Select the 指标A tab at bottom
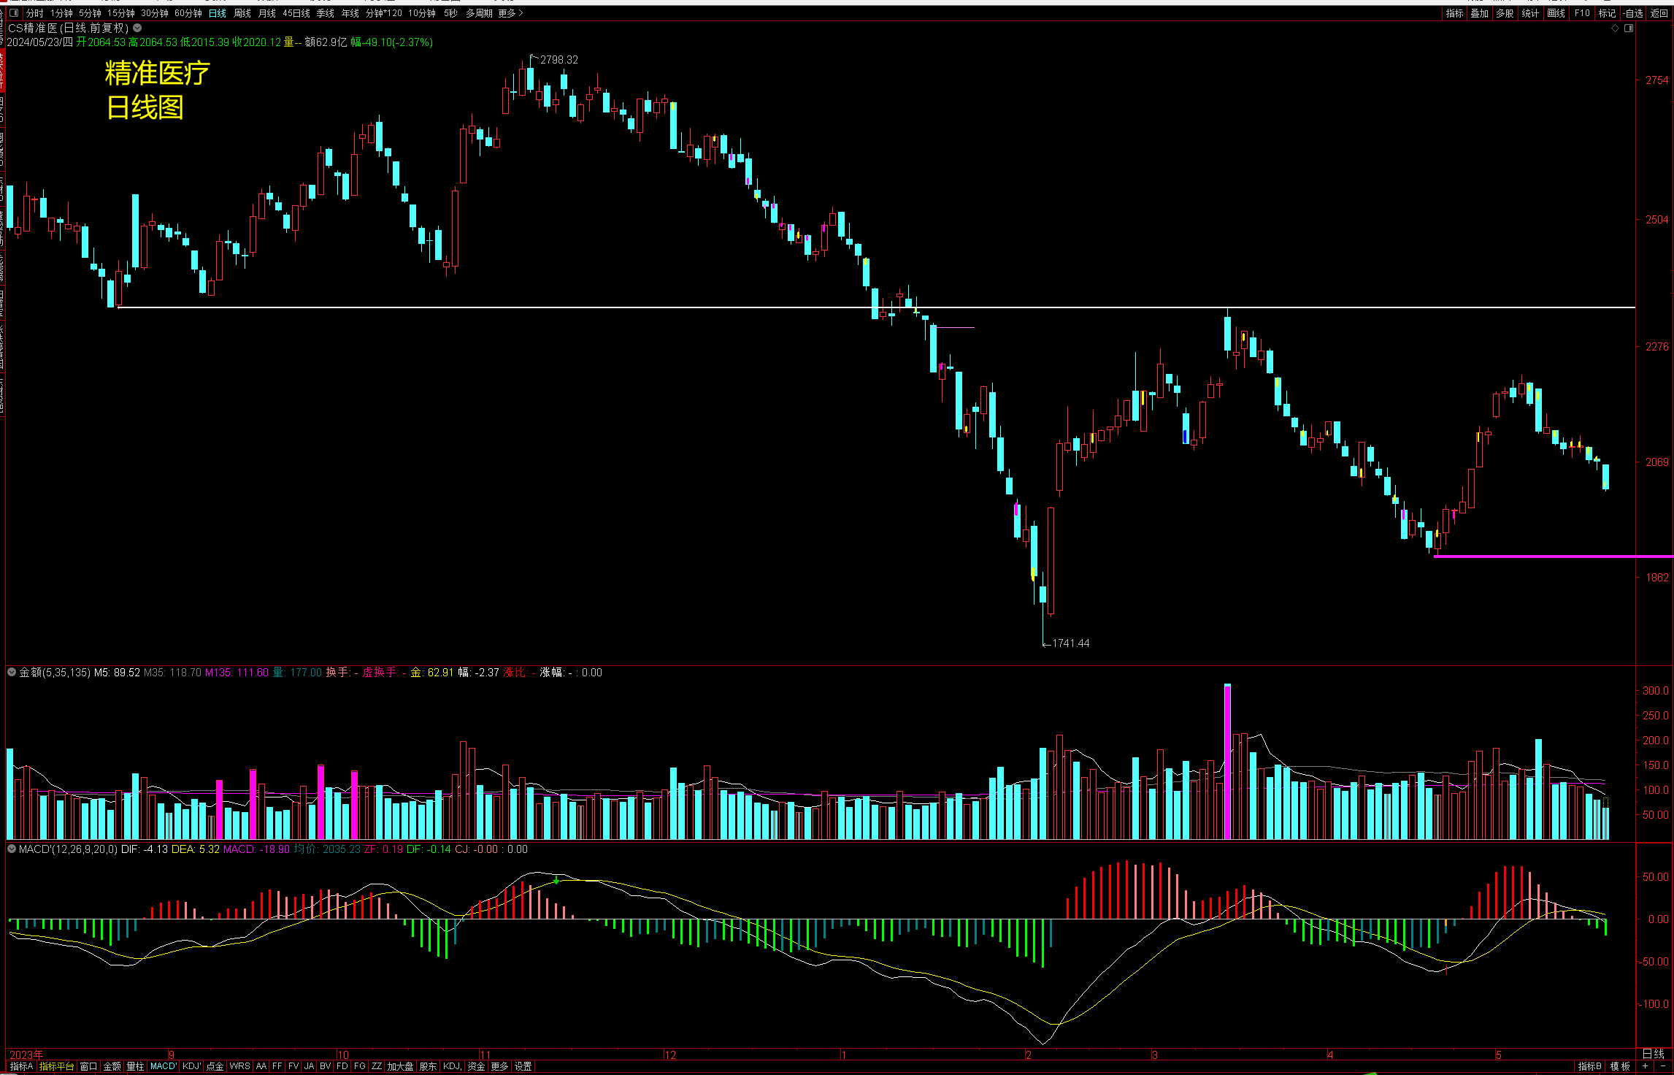The image size is (1674, 1075). coord(21,1066)
